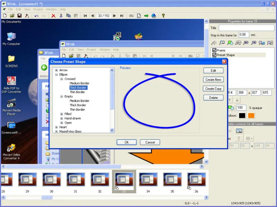Dismiss dialog with Cancel button
277x207 pixels.
point(150,142)
